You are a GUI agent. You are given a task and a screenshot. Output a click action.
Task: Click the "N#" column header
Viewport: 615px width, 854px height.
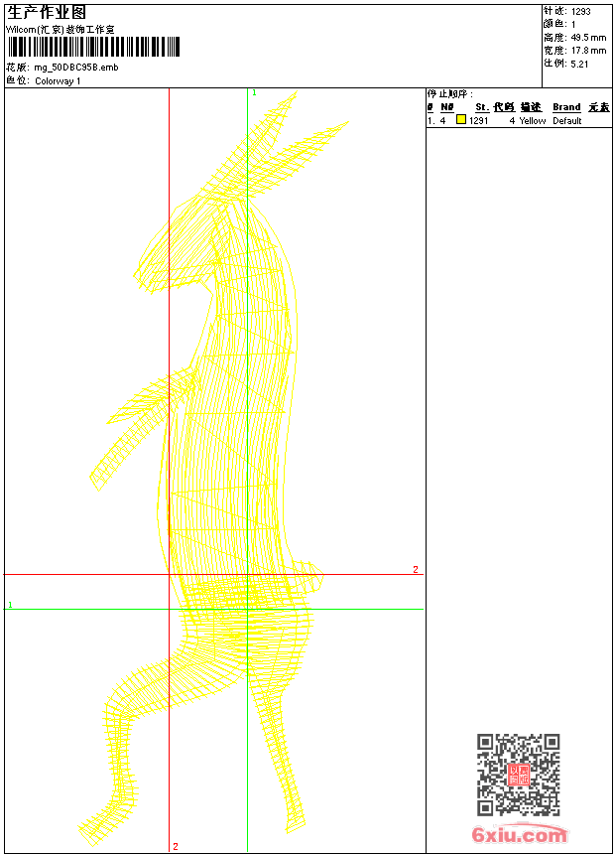(447, 107)
